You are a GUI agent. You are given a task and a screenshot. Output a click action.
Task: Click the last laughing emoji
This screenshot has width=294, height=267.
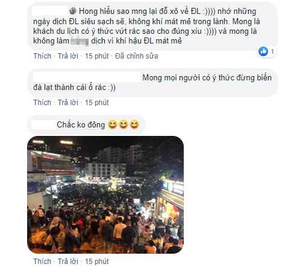click(134, 124)
